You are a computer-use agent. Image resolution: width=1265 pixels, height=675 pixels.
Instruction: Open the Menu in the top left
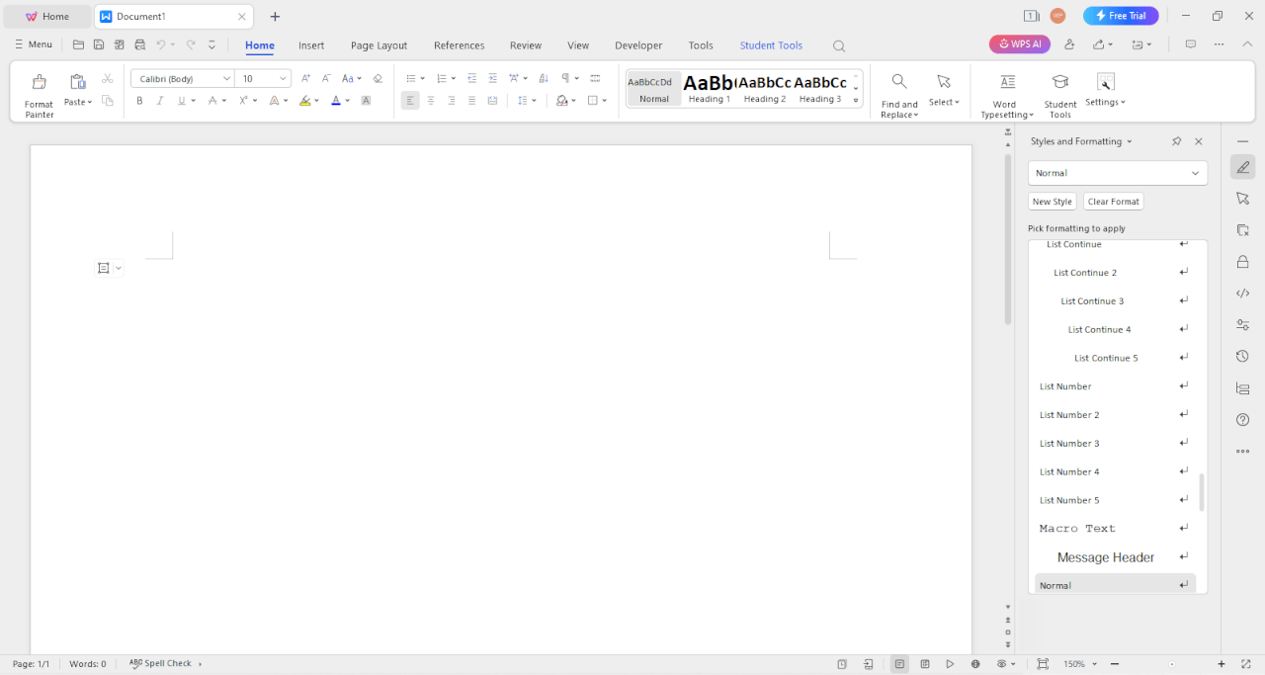coord(33,44)
